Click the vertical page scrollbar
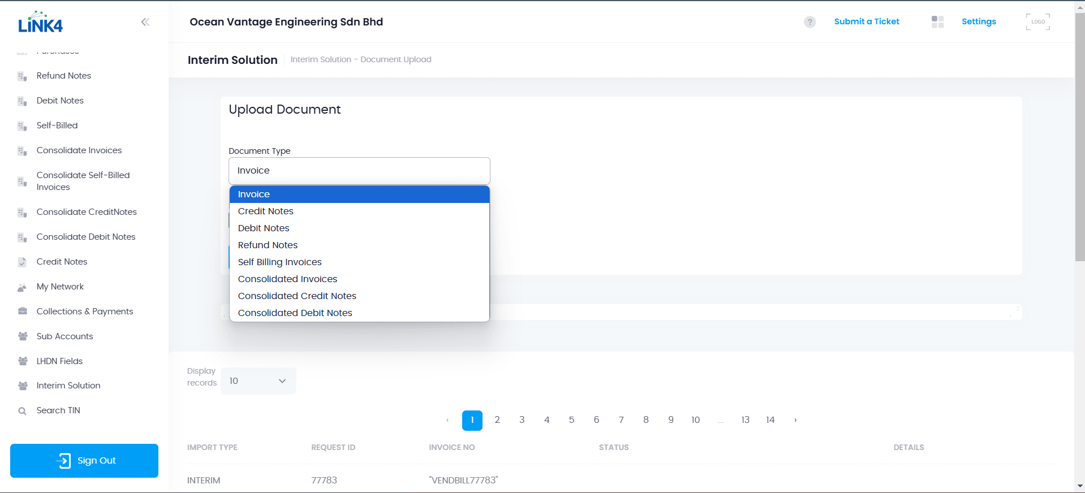1085x493 pixels. 1079,170
